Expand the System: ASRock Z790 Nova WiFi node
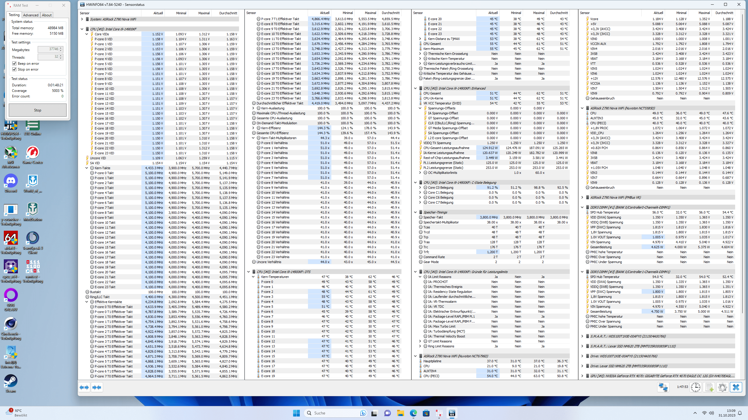Viewport: 748px width, 420px height. pyautogui.click(x=82, y=19)
